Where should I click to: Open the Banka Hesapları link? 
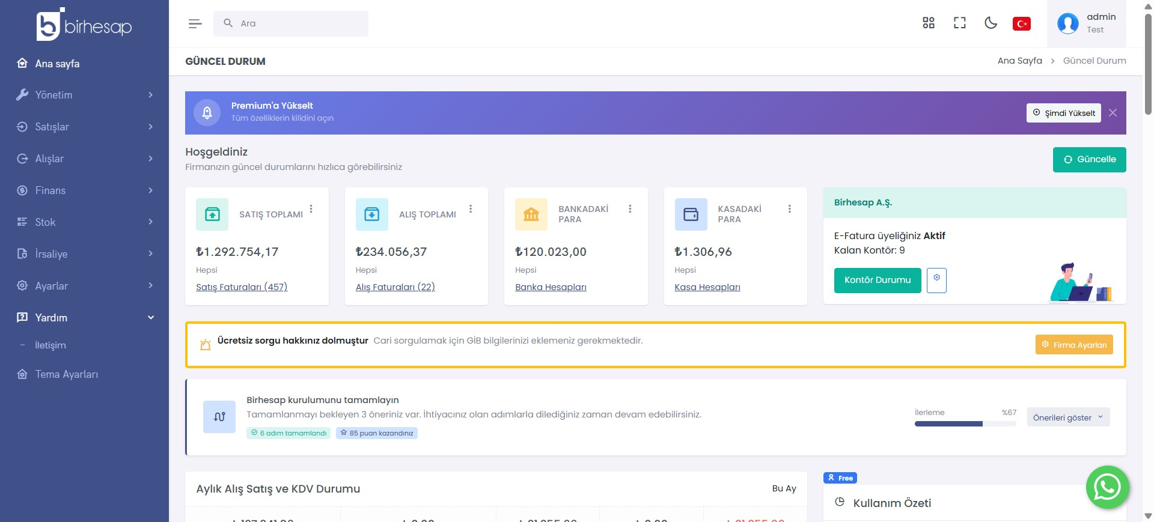551,287
